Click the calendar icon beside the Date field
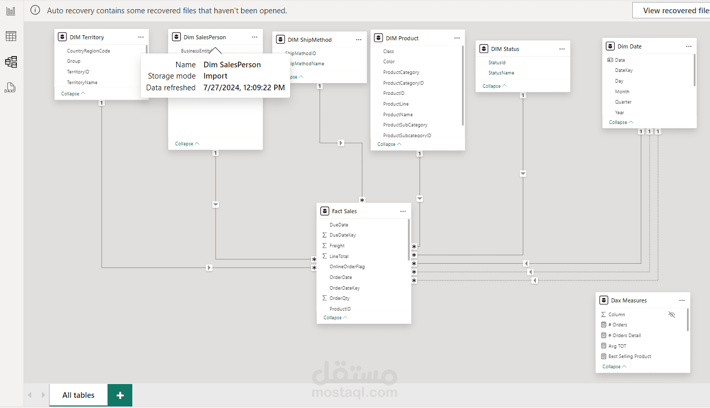This screenshot has width=710, height=408. tap(610, 60)
